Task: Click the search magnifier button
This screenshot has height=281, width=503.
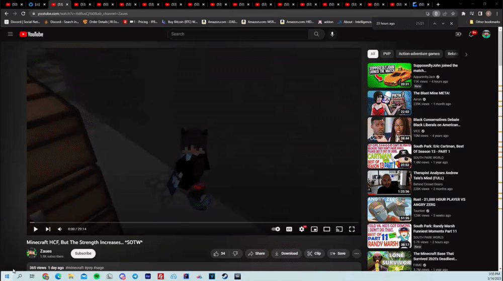Action: point(316,34)
